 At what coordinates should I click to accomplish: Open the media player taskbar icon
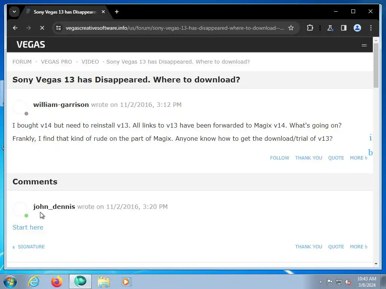coord(127,281)
